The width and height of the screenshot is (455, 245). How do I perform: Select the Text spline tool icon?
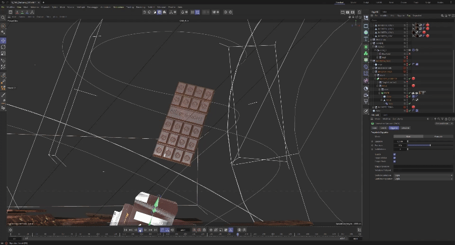(x=366, y=39)
